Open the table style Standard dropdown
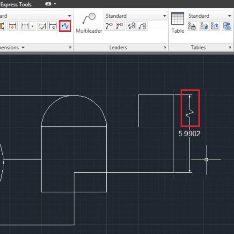Viewport: 234px width, 234px height. tap(209, 16)
